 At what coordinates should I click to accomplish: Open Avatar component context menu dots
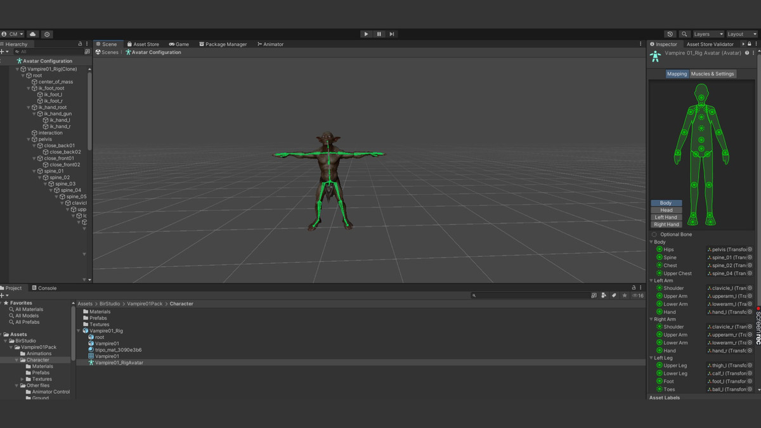(754, 53)
